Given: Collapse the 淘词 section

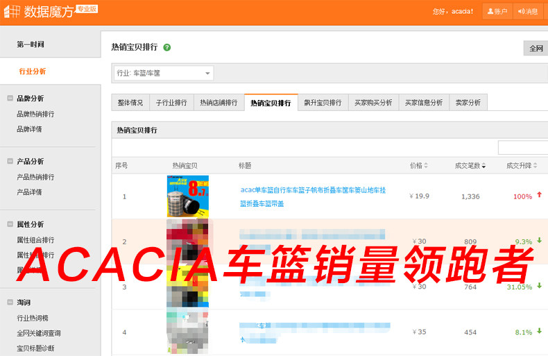Looking at the screenshot, I should (x=10, y=302).
